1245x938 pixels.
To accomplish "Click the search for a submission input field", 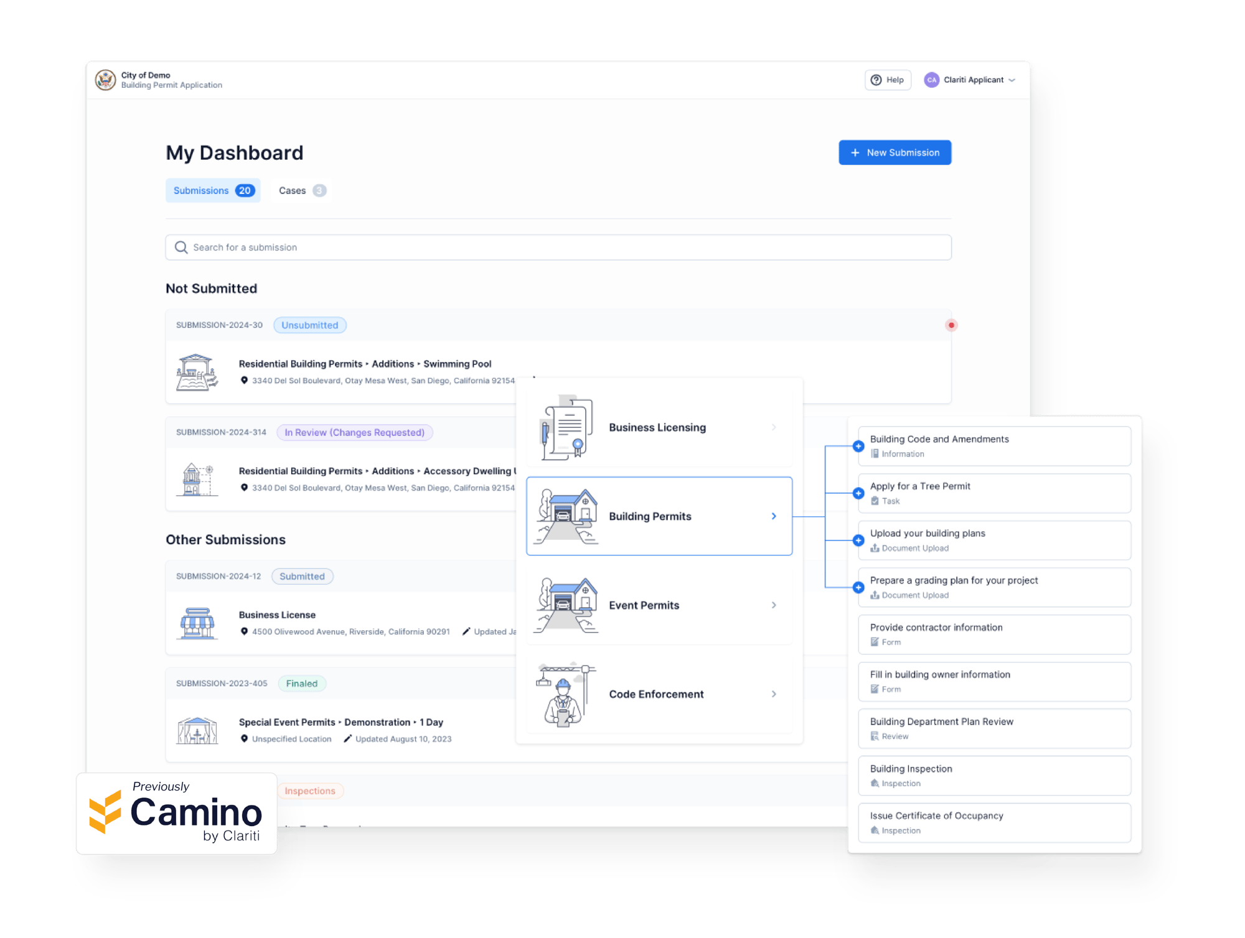I will [x=558, y=246].
